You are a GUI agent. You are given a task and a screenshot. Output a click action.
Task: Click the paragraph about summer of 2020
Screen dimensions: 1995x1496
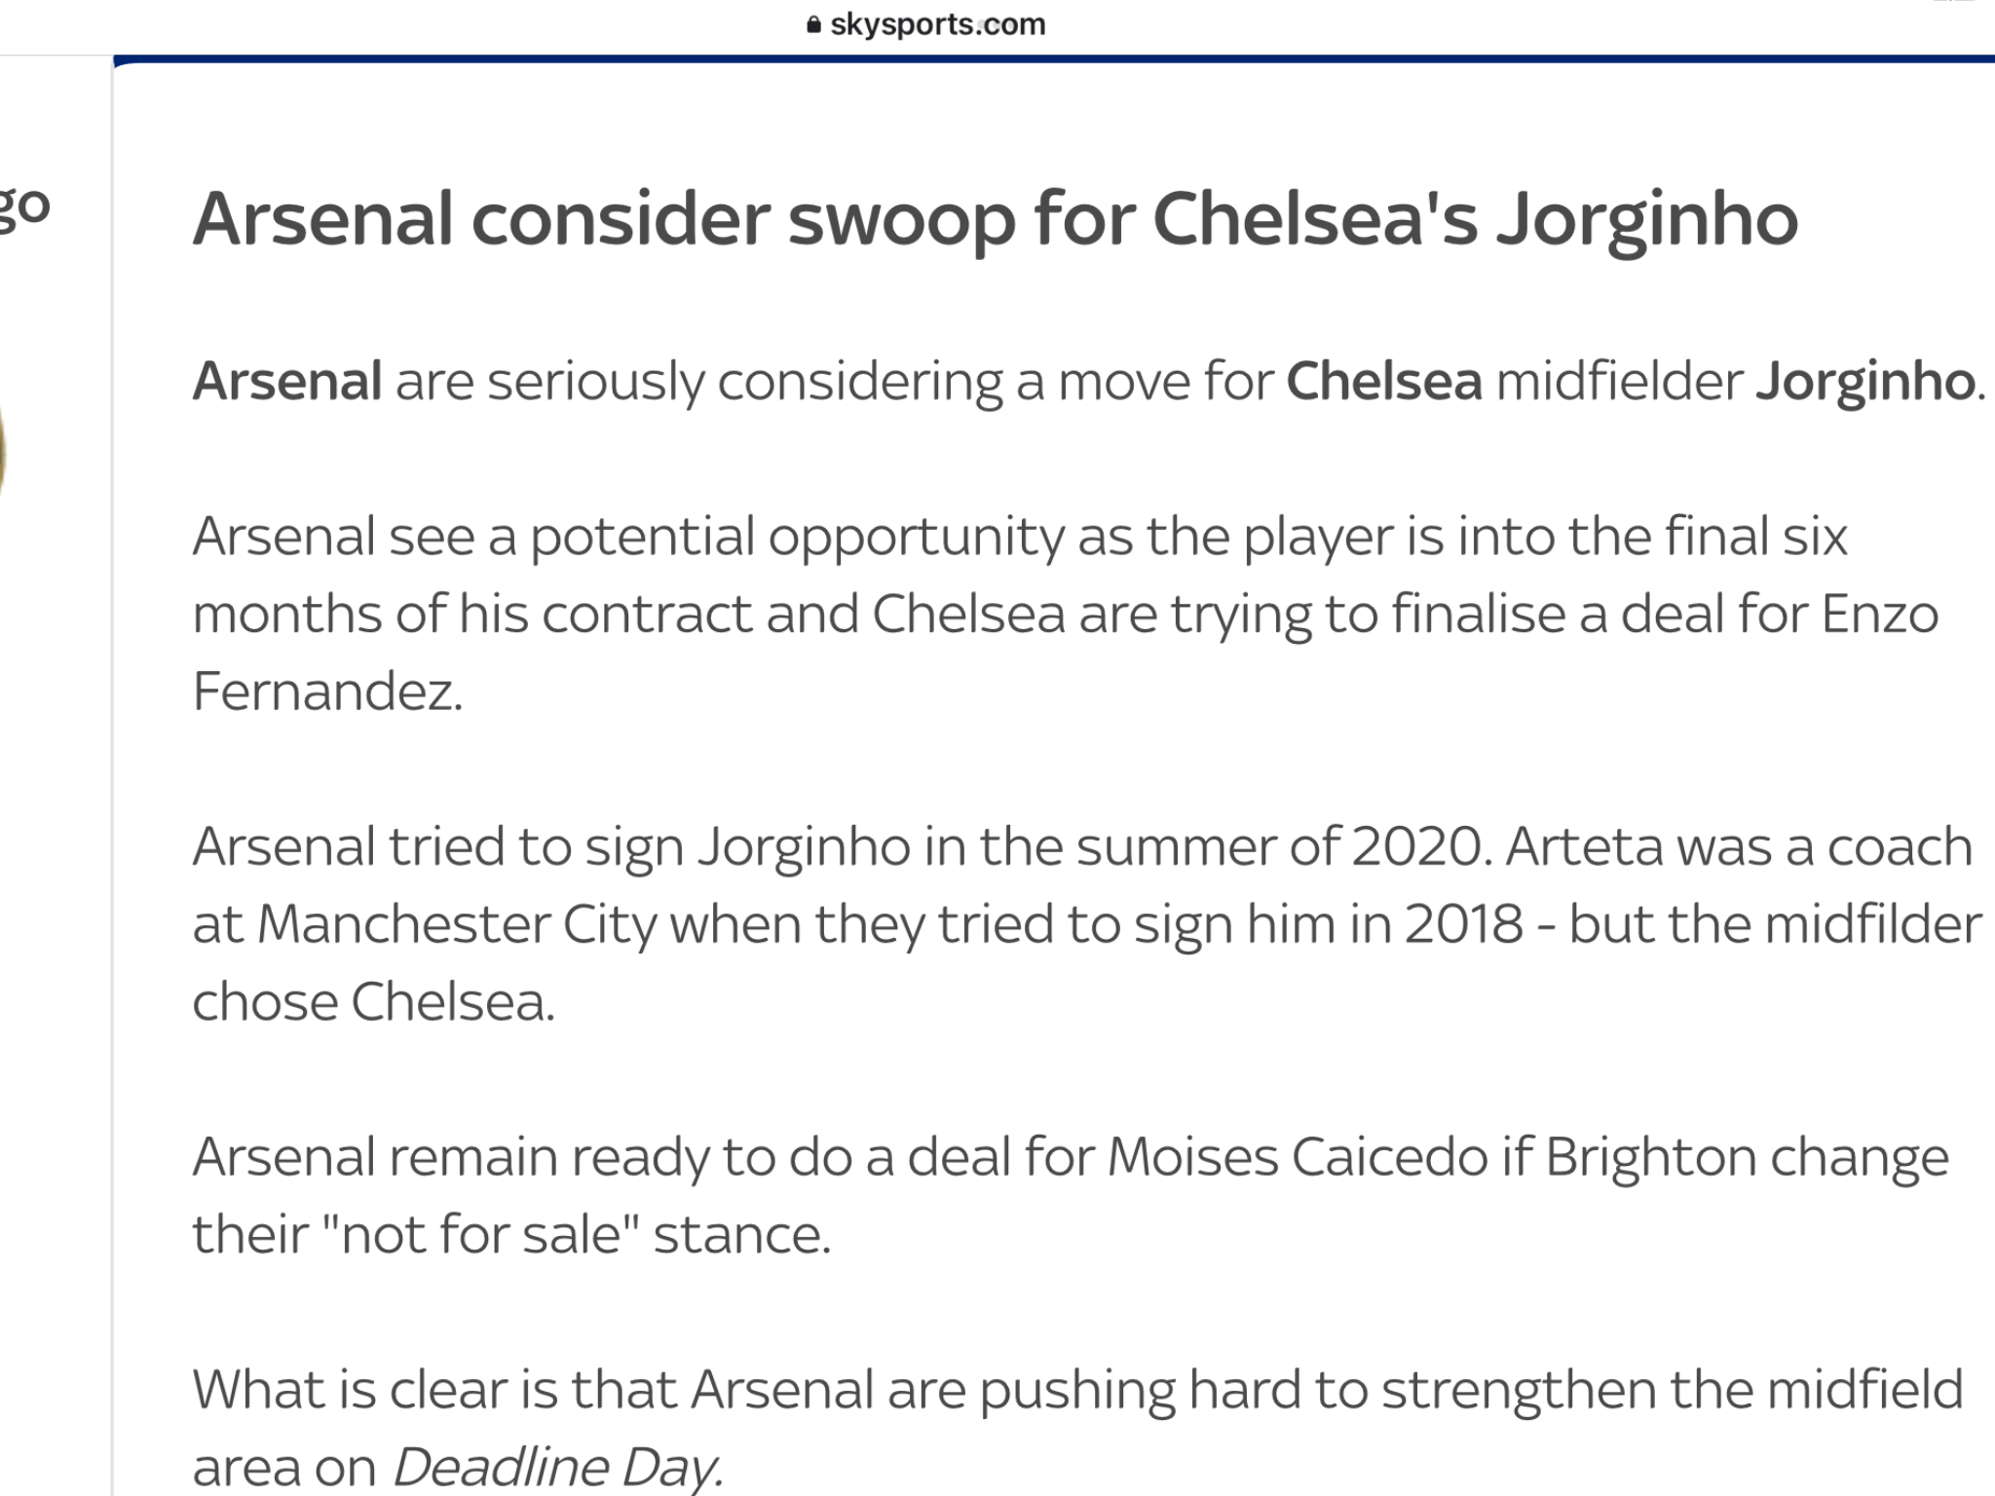pos(1087,923)
